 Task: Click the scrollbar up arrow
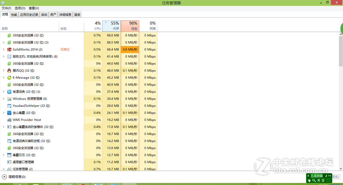click(341, 34)
